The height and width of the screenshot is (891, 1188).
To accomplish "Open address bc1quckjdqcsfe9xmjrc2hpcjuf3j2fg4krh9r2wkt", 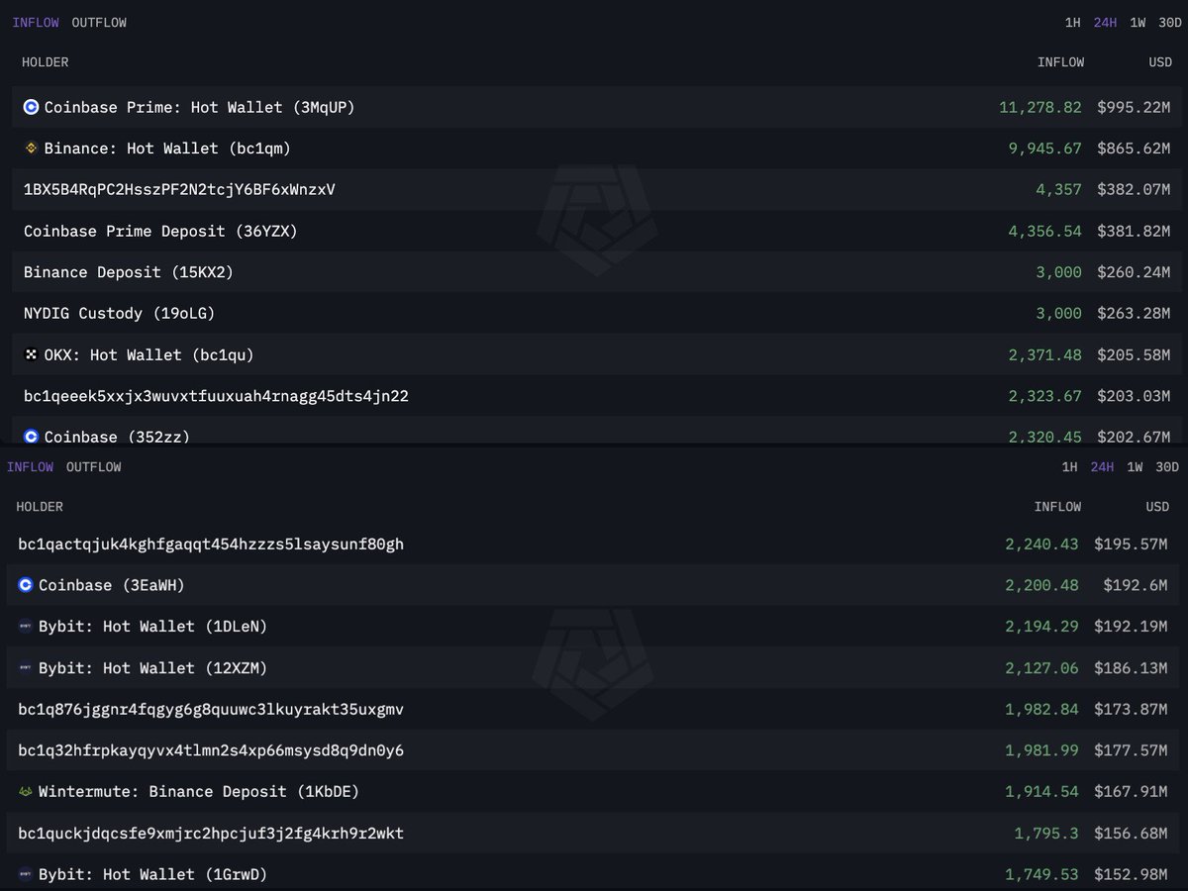I will 211,834.
